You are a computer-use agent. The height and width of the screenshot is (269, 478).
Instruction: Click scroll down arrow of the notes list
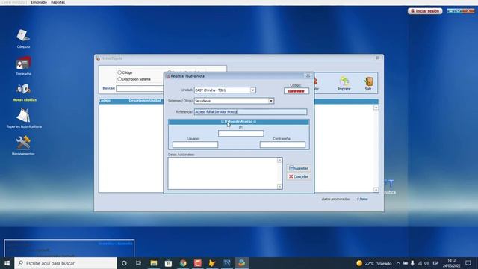point(376,190)
